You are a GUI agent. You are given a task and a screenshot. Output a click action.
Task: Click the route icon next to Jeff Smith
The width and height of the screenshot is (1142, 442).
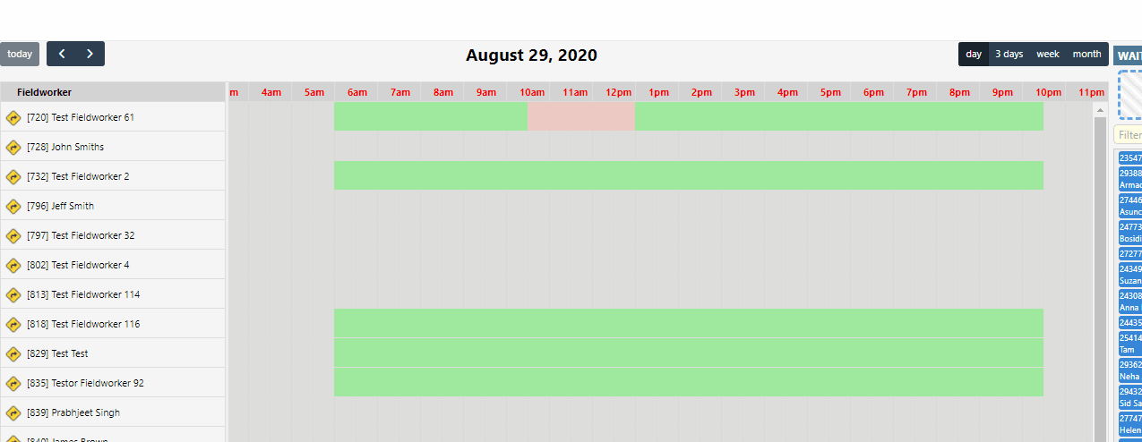click(13, 206)
